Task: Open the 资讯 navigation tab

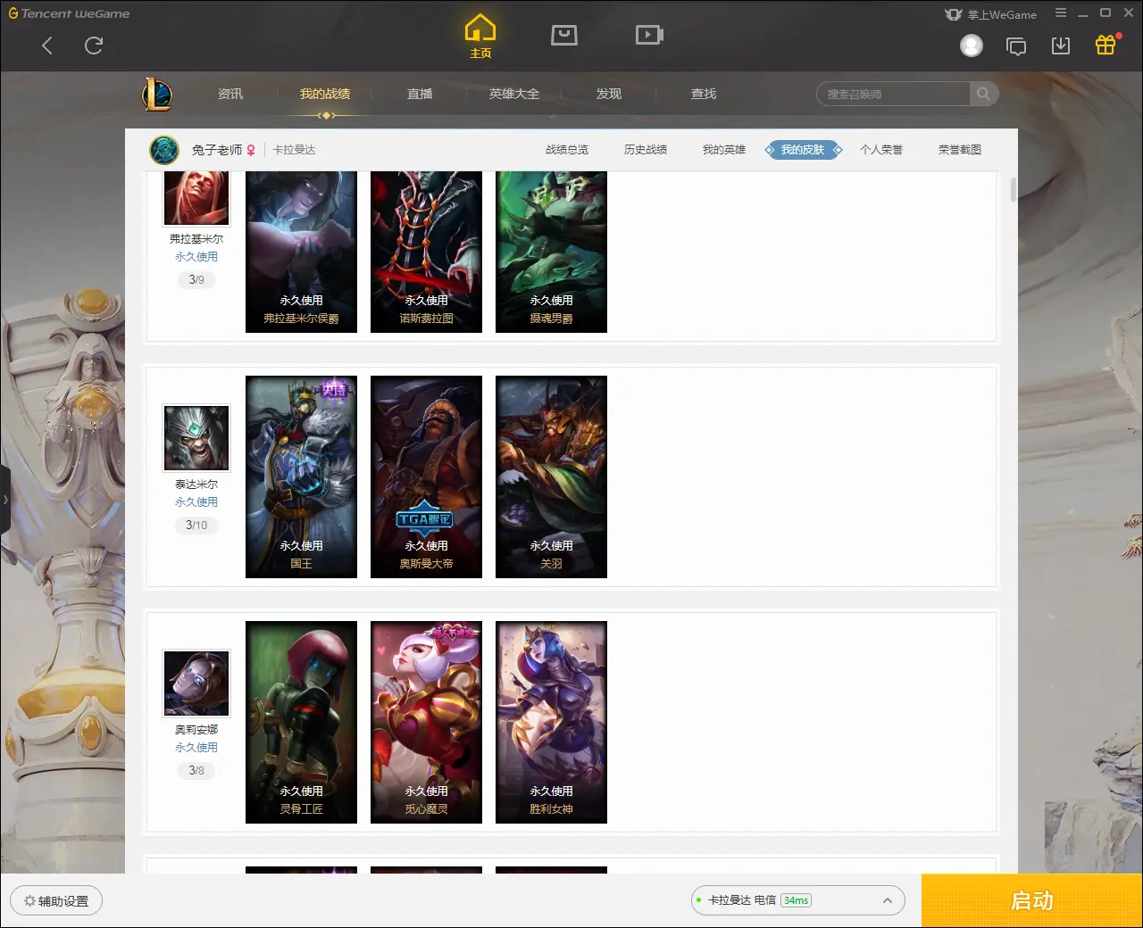Action: 230,94
